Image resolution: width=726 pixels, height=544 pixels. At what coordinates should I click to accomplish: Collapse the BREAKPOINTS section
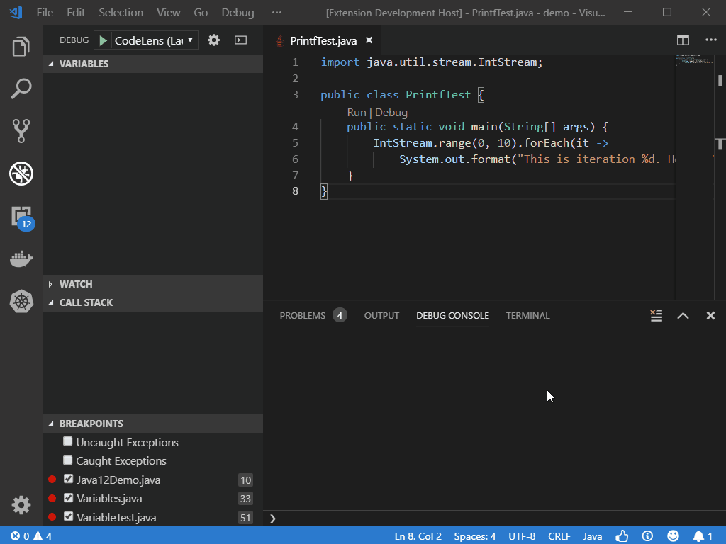[153, 424]
